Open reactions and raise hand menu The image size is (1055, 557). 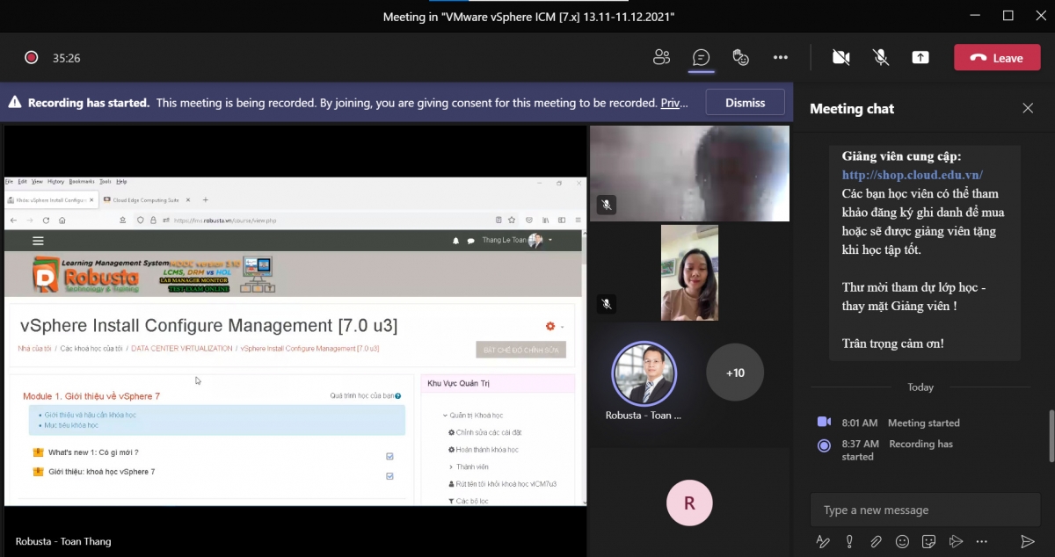click(x=741, y=58)
